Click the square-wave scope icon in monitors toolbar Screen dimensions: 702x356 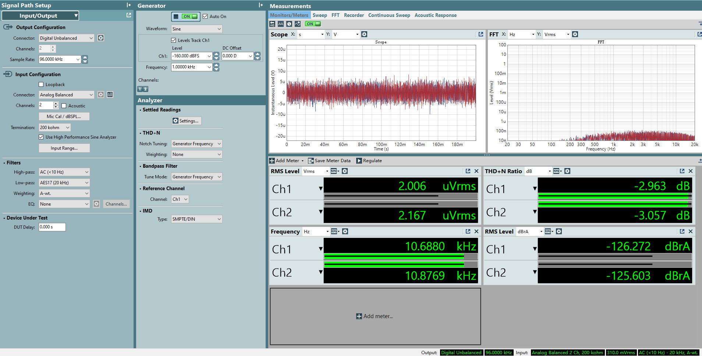[x=281, y=24]
